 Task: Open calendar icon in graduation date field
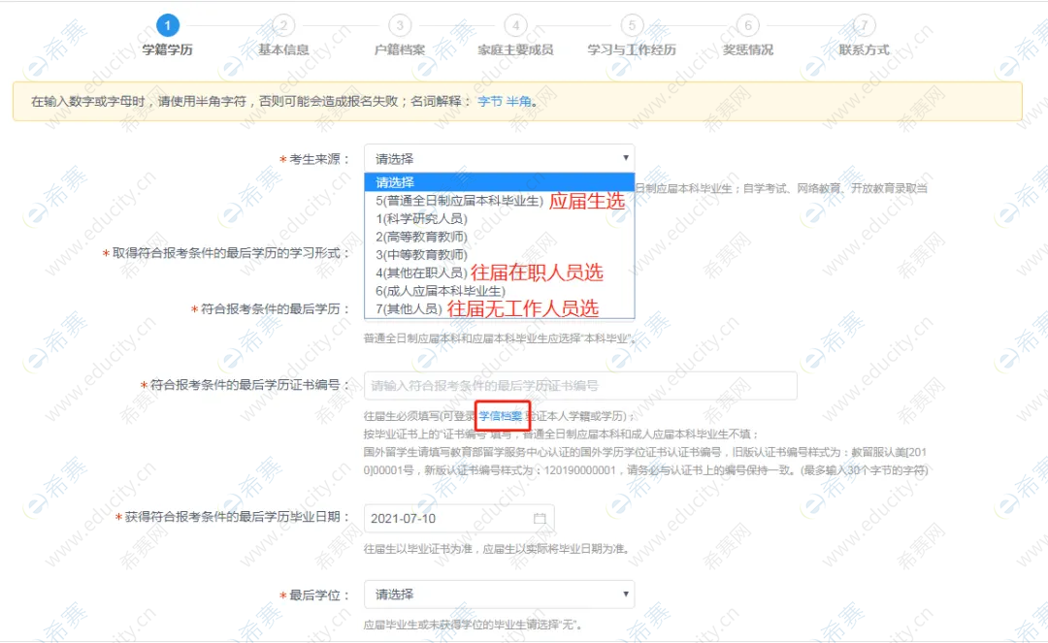(540, 519)
